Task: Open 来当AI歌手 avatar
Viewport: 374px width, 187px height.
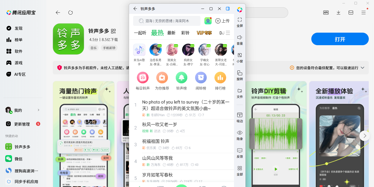Action: pos(139,50)
